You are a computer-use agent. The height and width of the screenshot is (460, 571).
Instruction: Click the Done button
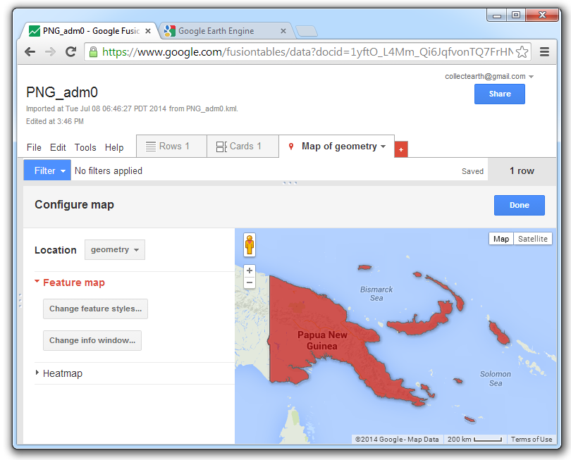520,205
